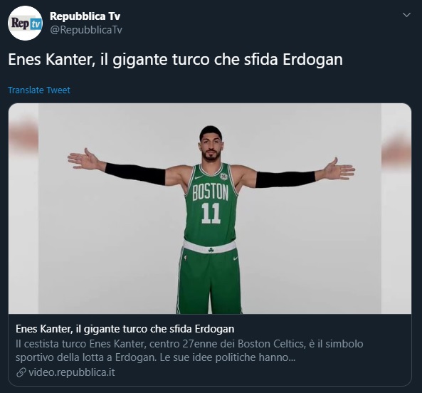Click the card headline about Enes Kanter
422x393 pixels.
(125, 329)
